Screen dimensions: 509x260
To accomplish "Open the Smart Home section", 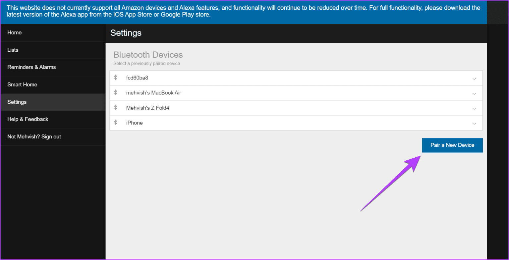I will pos(22,84).
